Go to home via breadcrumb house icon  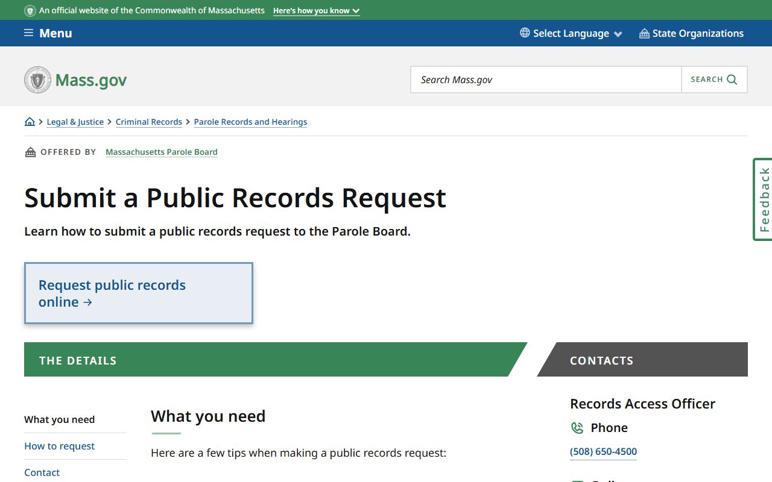(30, 122)
